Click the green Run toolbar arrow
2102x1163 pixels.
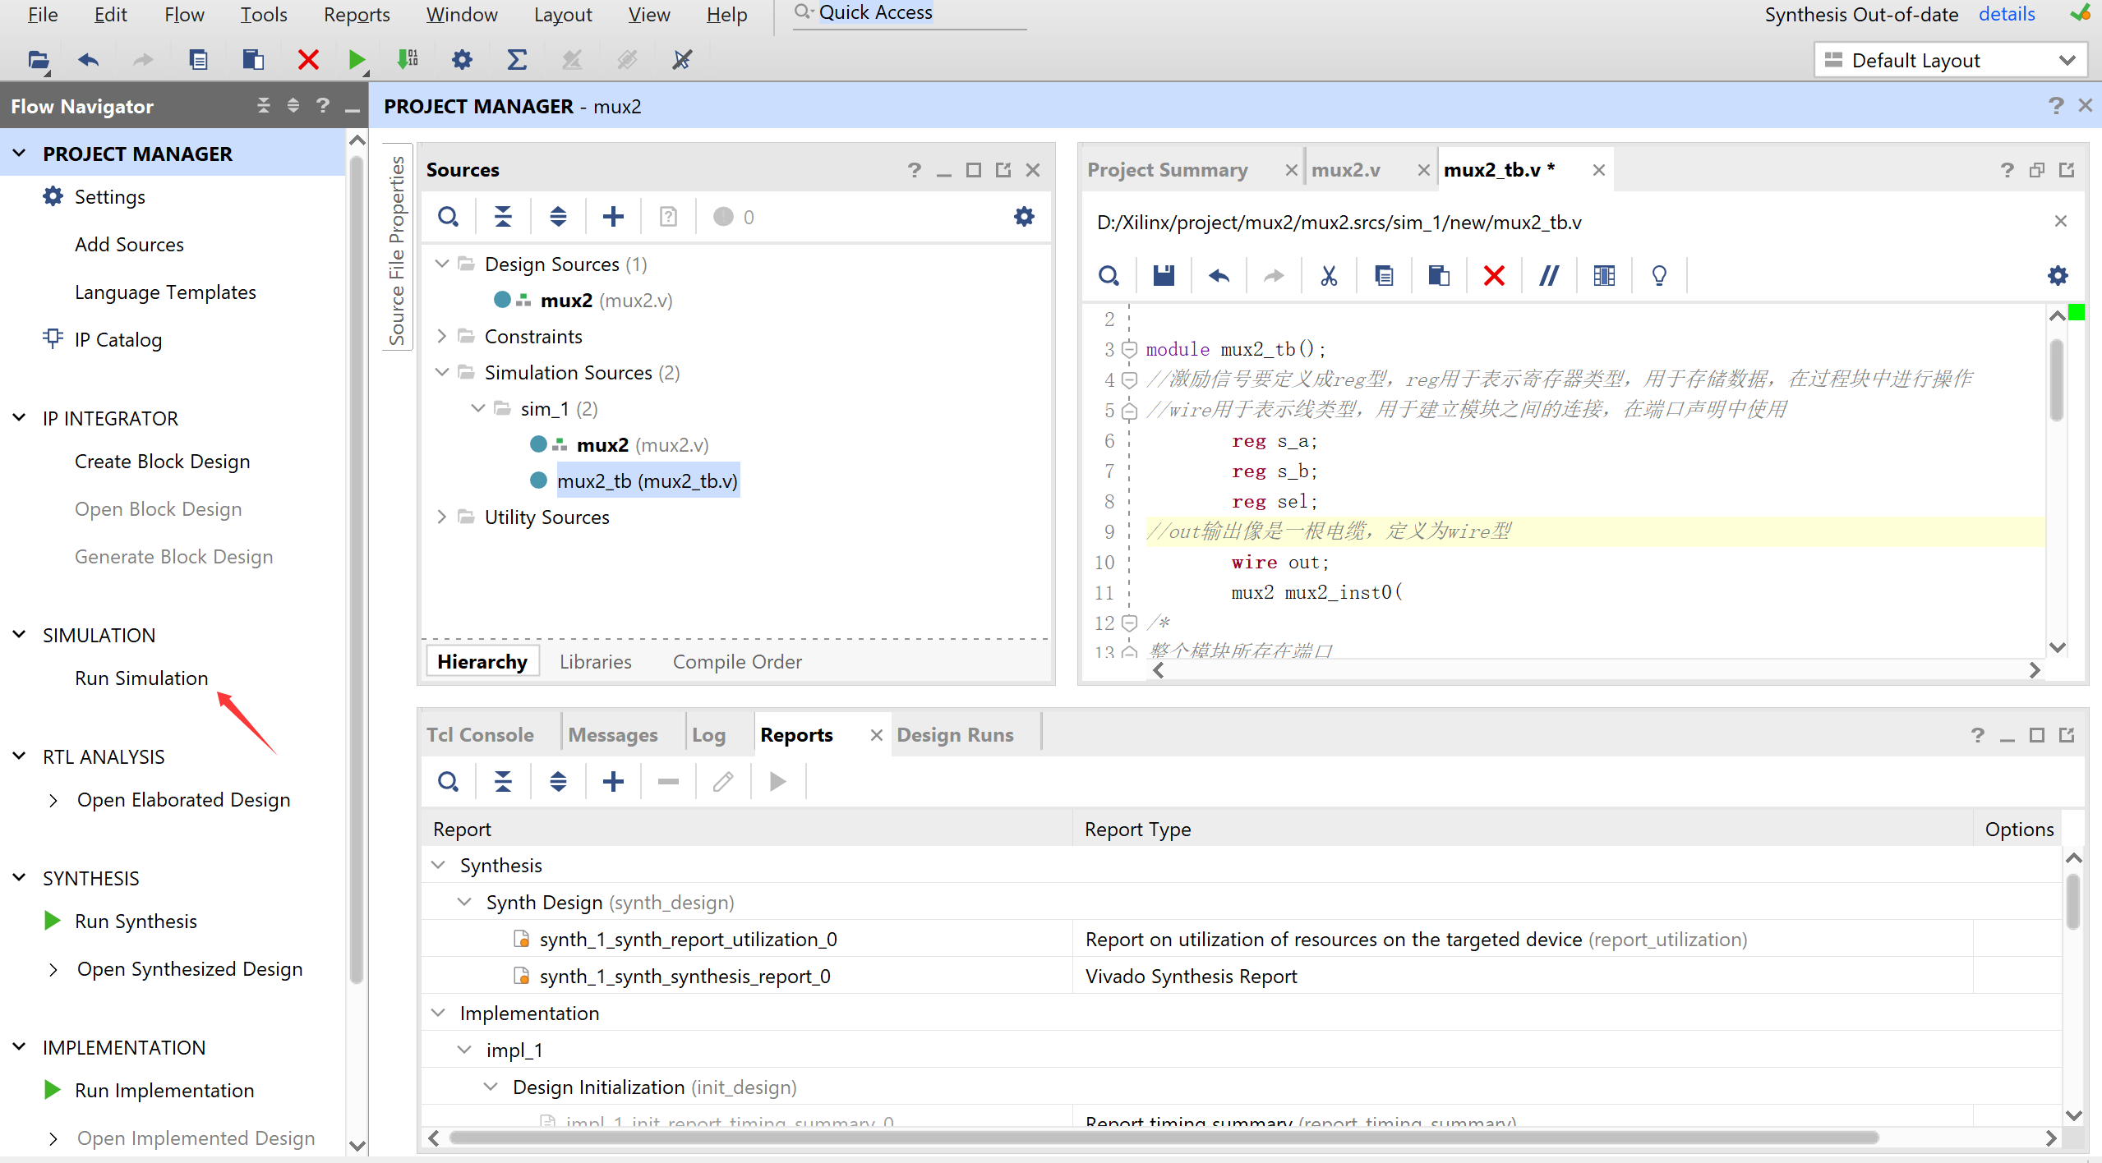tap(356, 60)
